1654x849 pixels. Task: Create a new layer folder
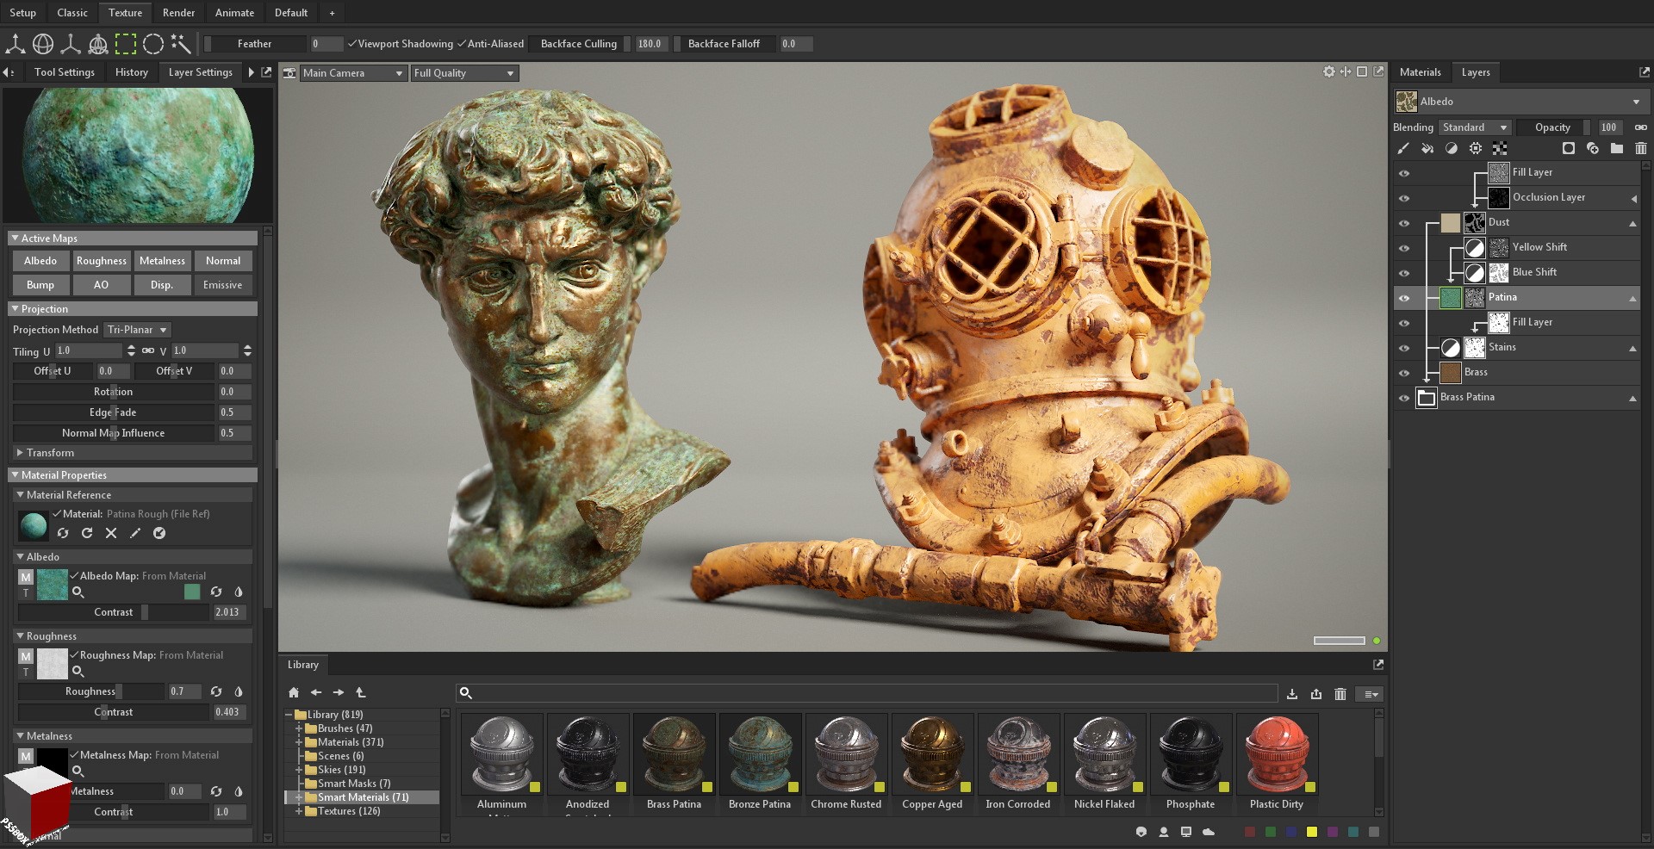[1617, 148]
